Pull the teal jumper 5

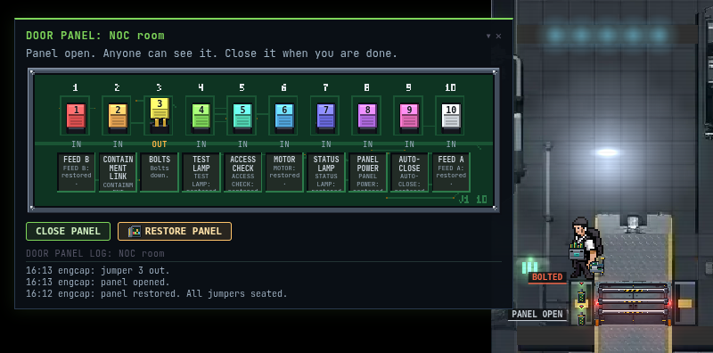(x=242, y=116)
